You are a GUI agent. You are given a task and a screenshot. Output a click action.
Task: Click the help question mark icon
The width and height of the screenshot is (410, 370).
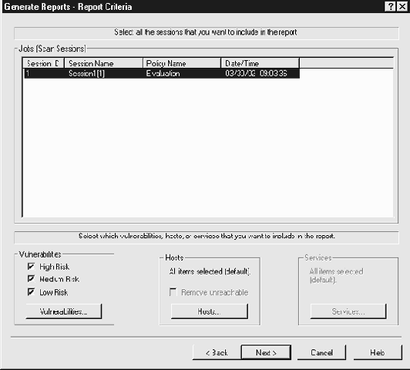[x=390, y=6]
